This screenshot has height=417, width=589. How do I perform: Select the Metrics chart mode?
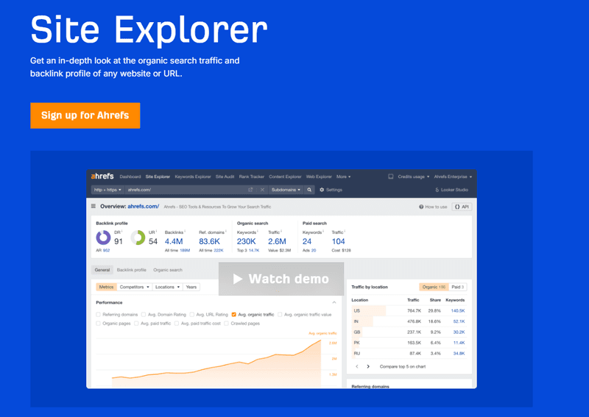(106, 287)
